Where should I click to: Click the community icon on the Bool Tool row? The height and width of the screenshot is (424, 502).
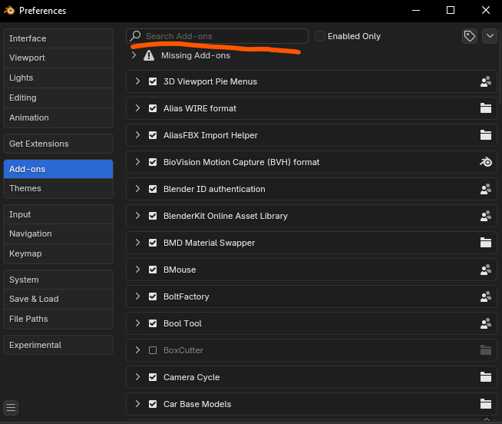coord(486,323)
